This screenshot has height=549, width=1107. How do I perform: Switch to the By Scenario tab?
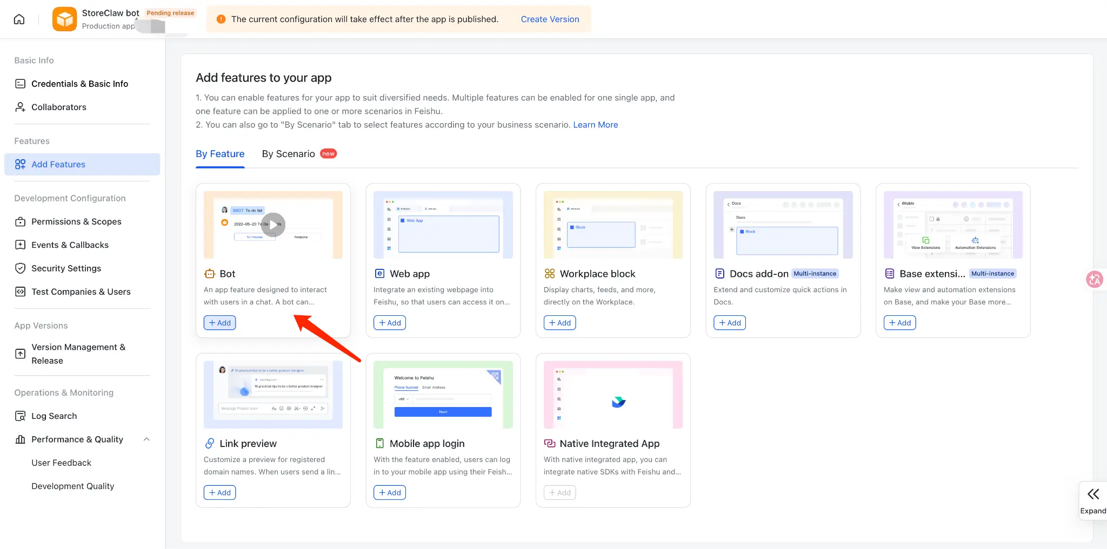tap(288, 154)
